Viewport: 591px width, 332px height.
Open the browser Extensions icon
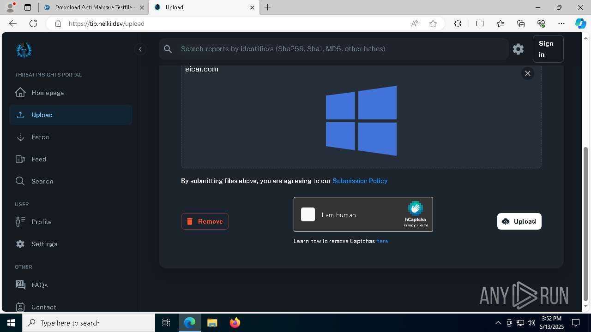pos(458,24)
